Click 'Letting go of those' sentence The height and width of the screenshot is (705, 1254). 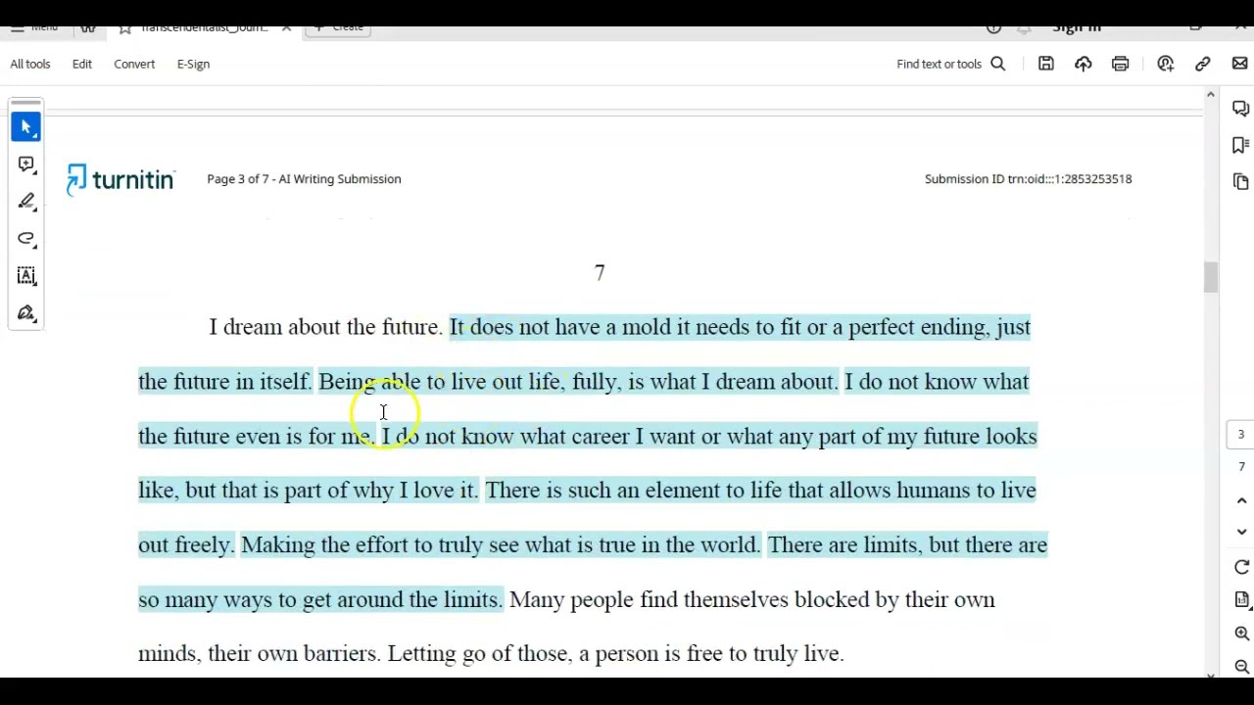pos(615,653)
